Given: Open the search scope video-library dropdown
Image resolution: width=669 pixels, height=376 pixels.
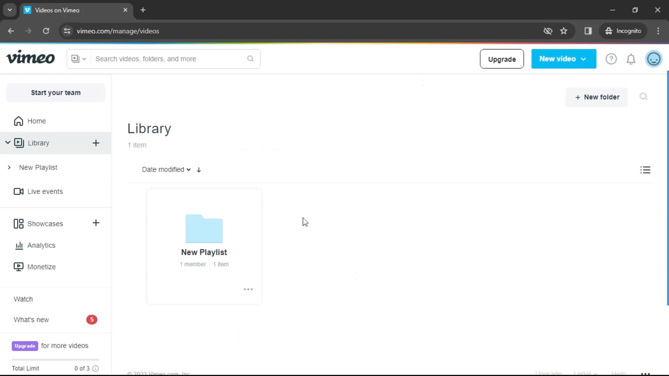Looking at the screenshot, I should click(x=79, y=59).
